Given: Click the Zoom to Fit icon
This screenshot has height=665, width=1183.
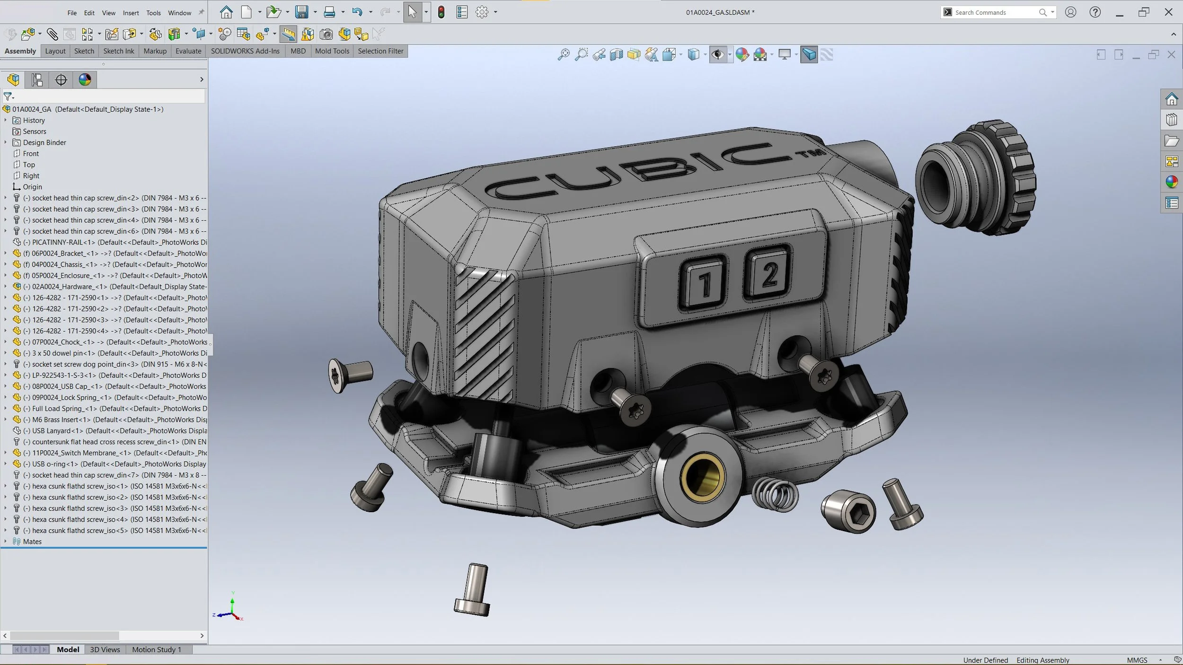Looking at the screenshot, I should click(x=563, y=55).
